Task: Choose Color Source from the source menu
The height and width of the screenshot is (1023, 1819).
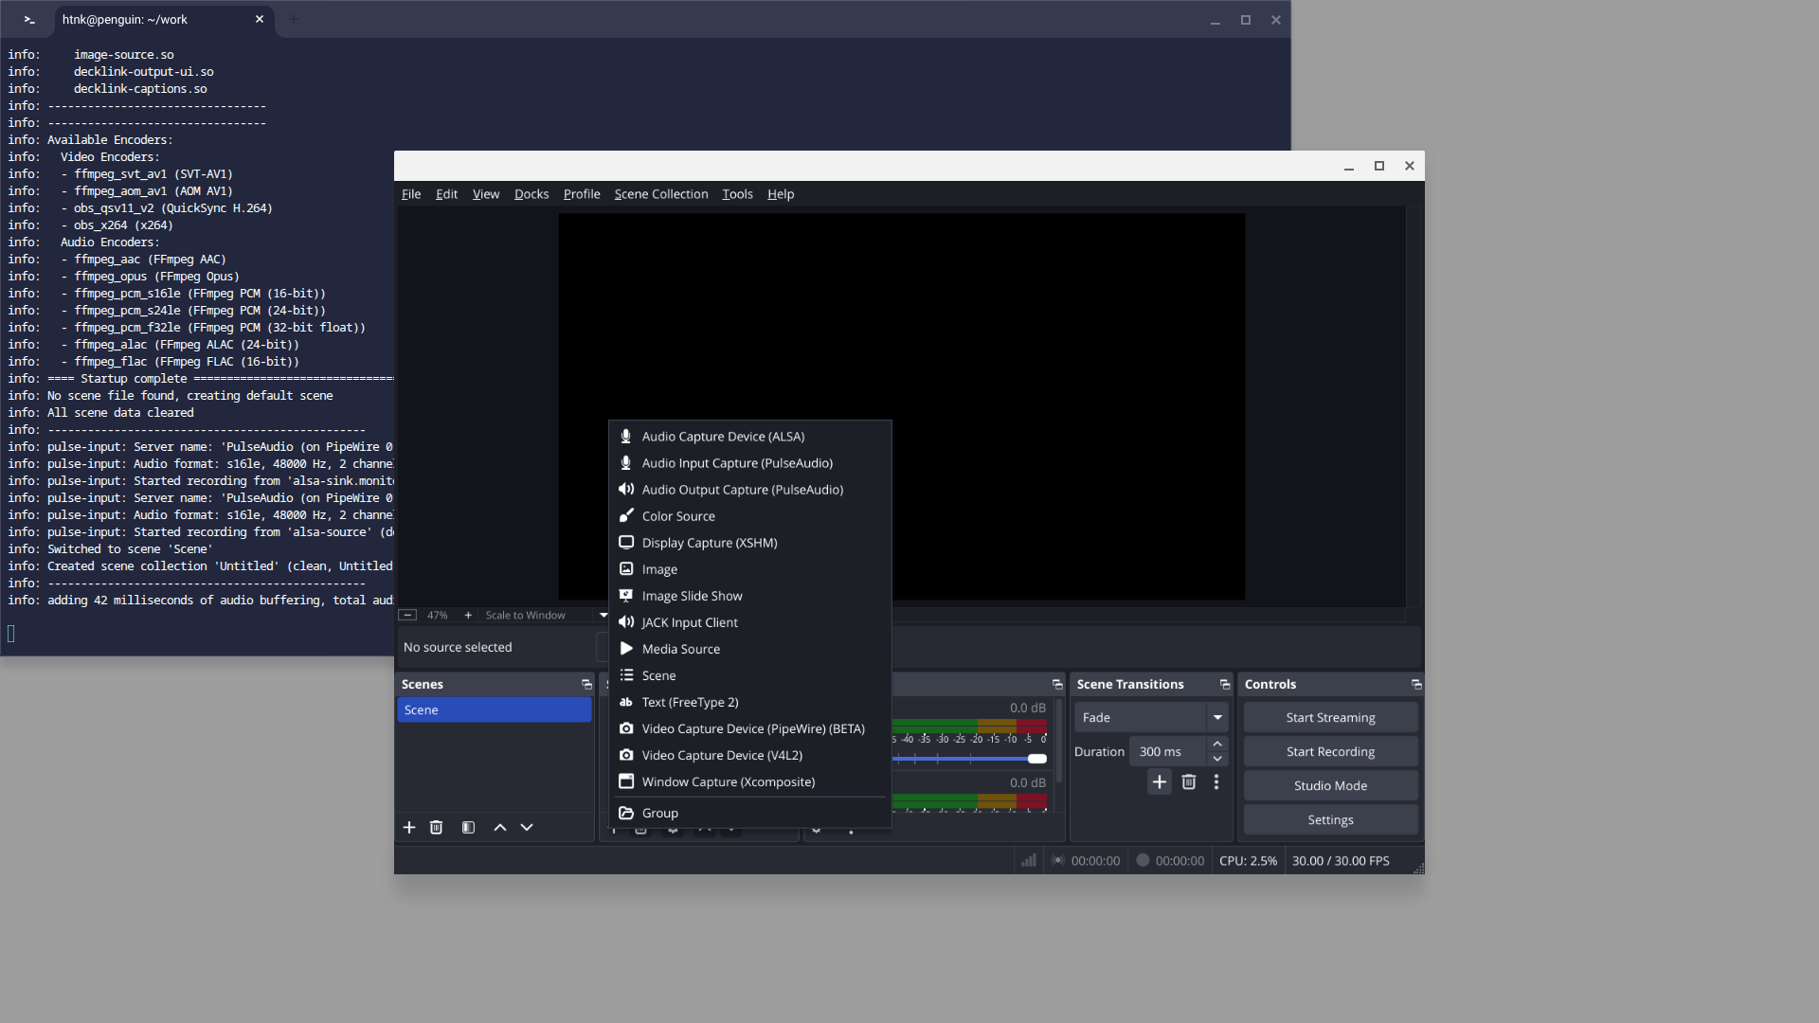Action: pyautogui.click(x=678, y=516)
